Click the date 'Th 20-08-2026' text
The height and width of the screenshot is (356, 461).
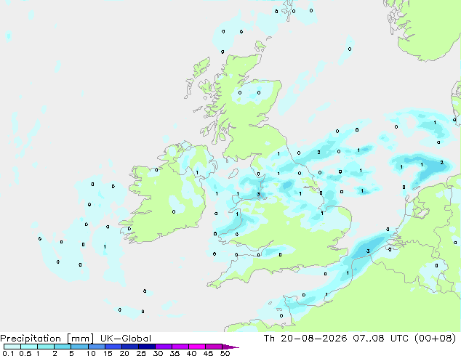(x=305, y=339)
